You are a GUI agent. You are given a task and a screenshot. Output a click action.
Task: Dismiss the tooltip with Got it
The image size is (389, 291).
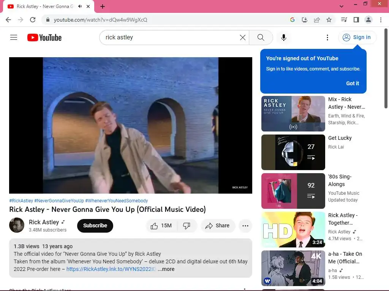[x=353, y=83]
